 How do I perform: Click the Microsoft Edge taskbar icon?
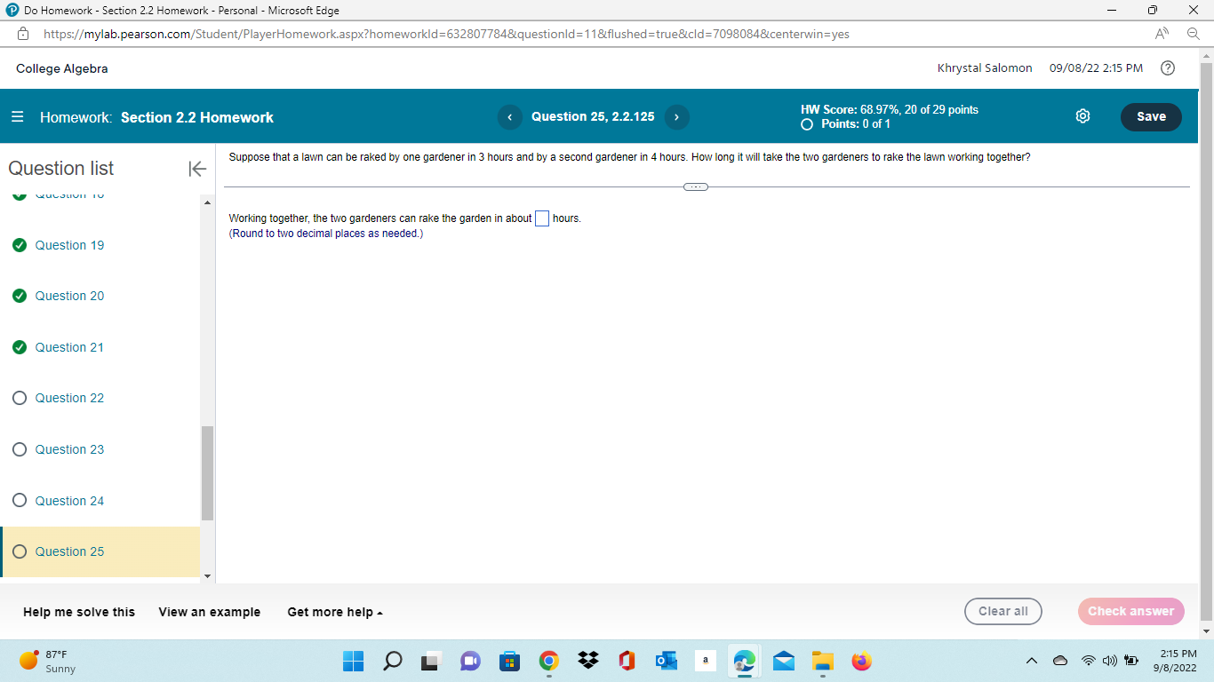(x=744, y=662)
